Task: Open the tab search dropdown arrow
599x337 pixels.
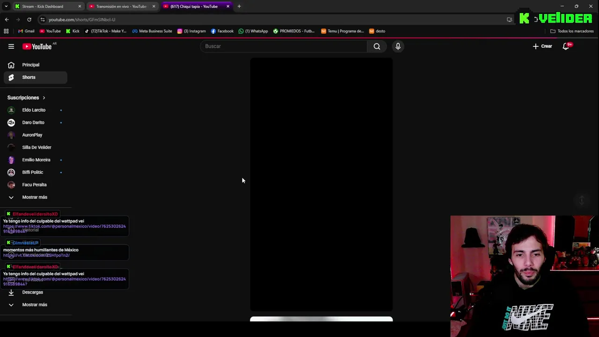Action: [x=6, y=7]
